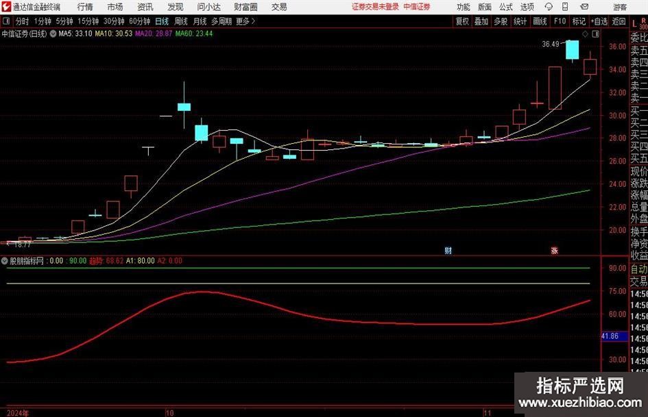Expand the 更多 periods list

coord(245,21)
